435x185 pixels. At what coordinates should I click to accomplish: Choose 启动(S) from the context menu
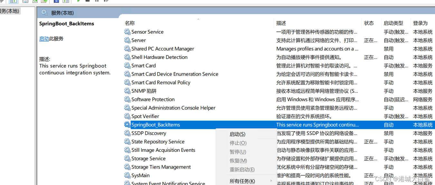pyautogui.click(x=237, y=134)
